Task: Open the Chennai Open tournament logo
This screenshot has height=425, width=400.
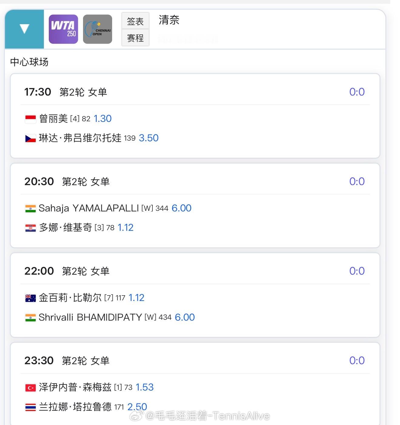Action: coord(98,29)
